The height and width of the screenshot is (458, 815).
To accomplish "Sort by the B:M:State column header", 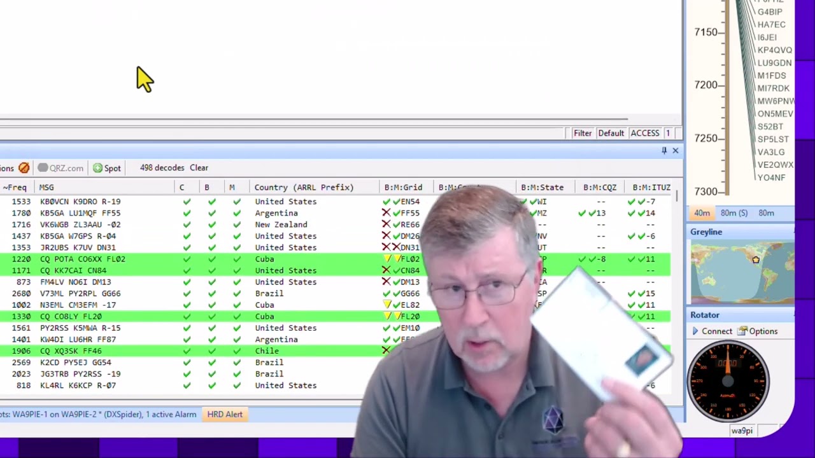I will tap(542, 188).
